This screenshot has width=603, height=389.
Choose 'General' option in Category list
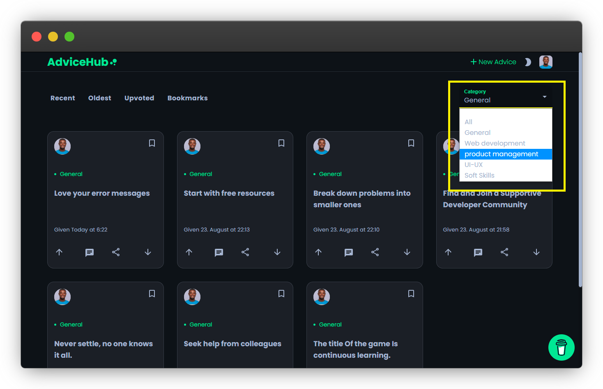coord(506,132)
